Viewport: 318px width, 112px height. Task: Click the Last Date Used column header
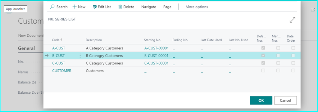pyautogui.click(x=211, y=40)
